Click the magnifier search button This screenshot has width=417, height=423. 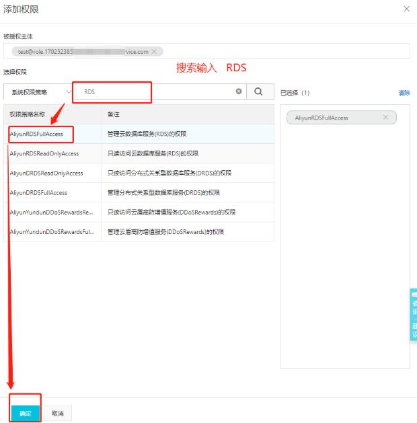click(260, 92)
